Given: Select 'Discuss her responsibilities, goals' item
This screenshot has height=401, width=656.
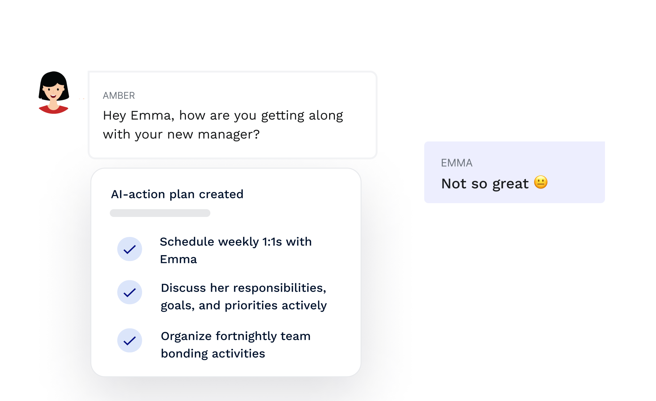Looking at the screenshot, I should [244, 296].
